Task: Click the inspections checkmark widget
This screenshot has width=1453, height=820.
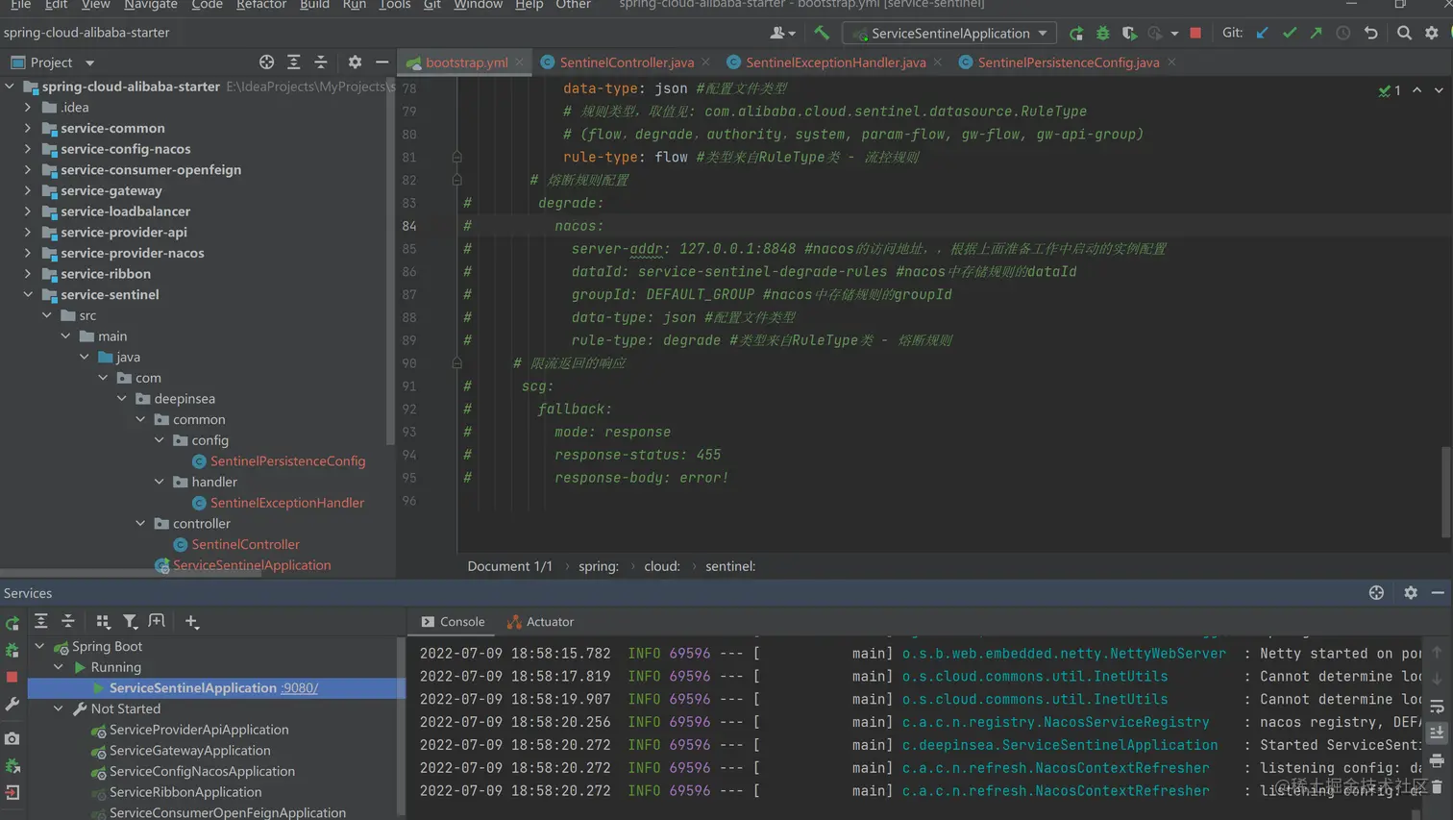Action: pos(1390,90)
